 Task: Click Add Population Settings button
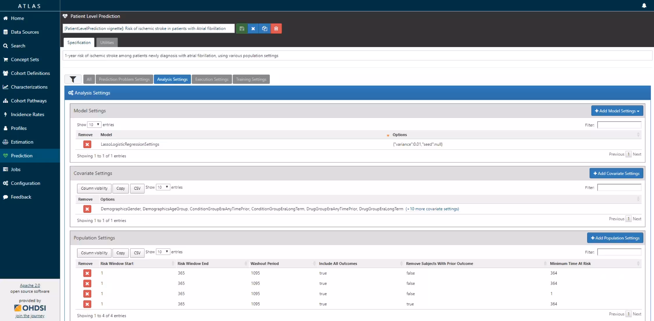click(615, 238)
